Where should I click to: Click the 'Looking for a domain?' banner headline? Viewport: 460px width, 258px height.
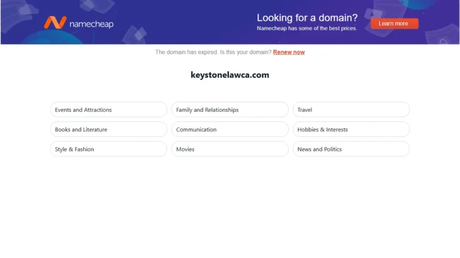pos(307,18)
